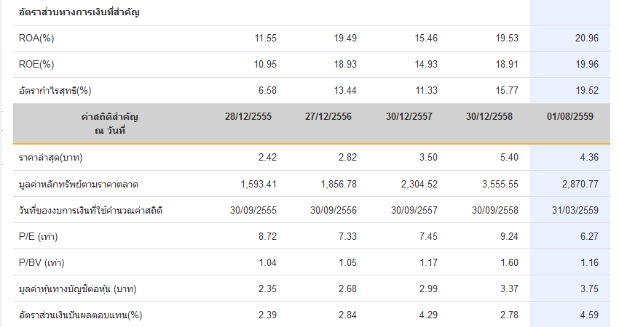
Task: Click latest price 2.42
Action: pos(267,158)
